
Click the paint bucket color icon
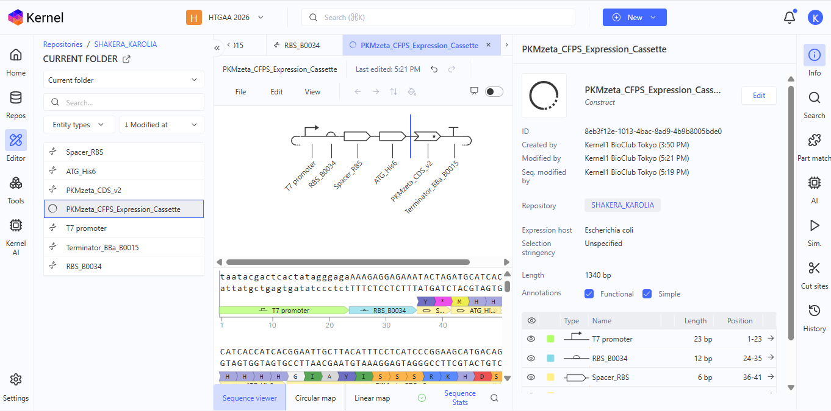click(x=412, y=92)
